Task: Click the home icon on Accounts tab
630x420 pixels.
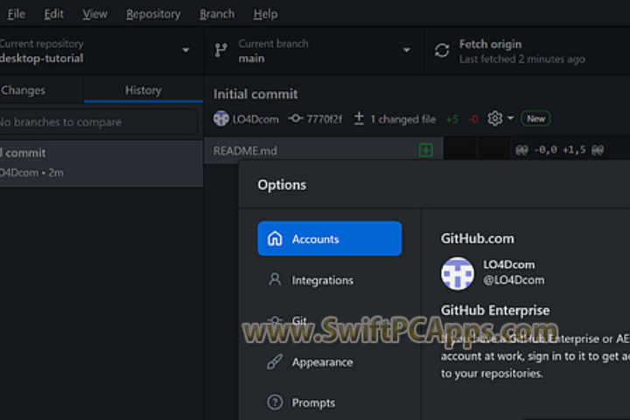Action: tap(275, 238)
